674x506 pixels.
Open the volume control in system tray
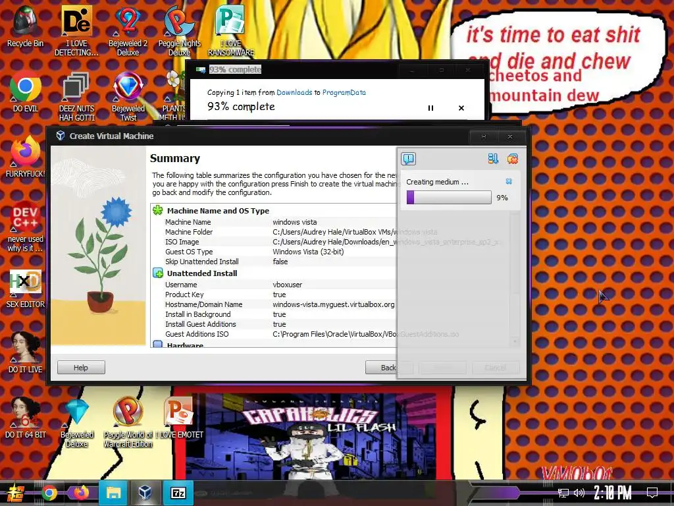tap(579, 493)
